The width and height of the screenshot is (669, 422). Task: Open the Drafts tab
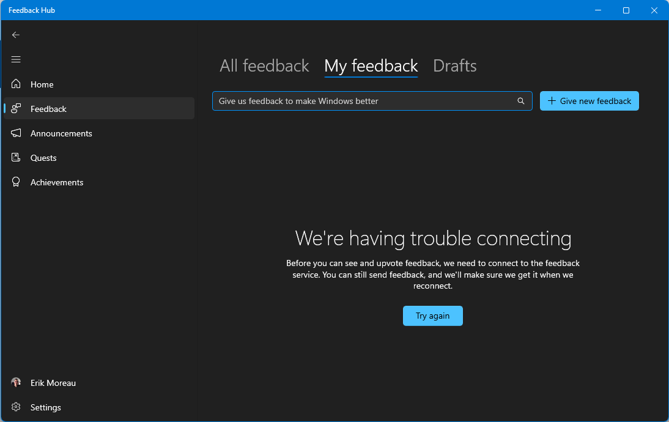454,66
